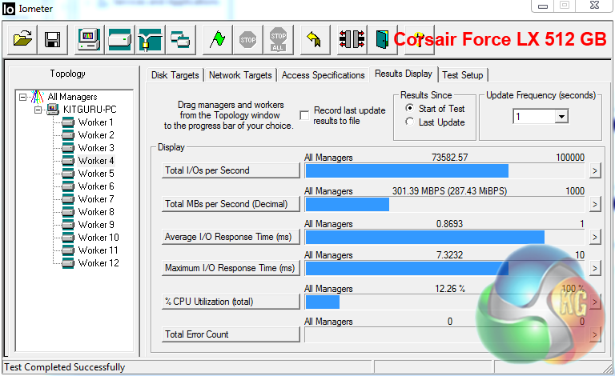Duplicate selected worker icon
This screenshot has height=376, width=615.
[x=180, y=39]
